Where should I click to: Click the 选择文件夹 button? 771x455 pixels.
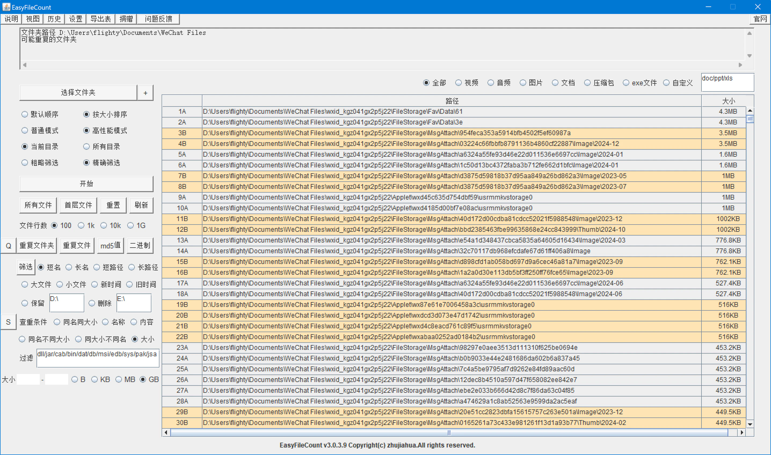(78, 93)
